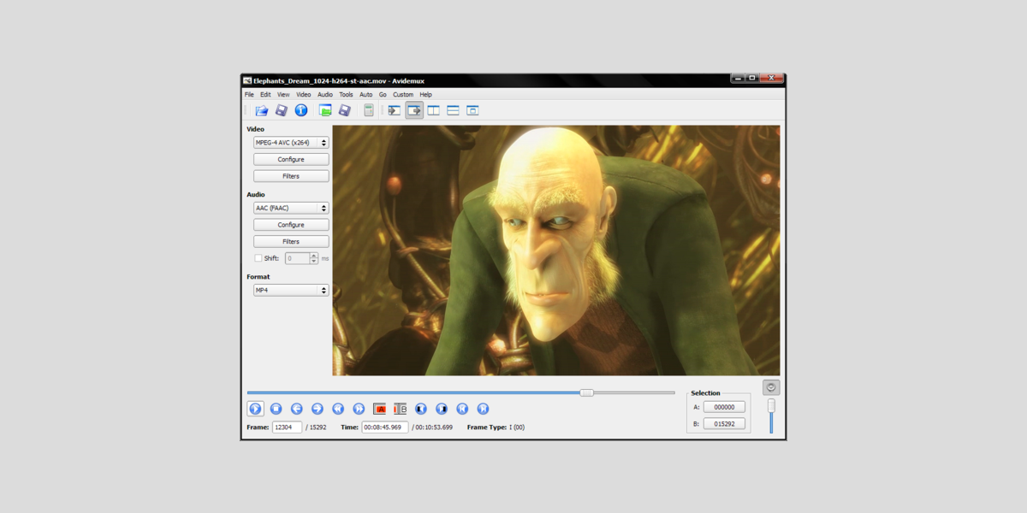1027x513 pixels.
Task: Click Configure under the Video section
Action: pyautogui.click(x=291, y=160)
